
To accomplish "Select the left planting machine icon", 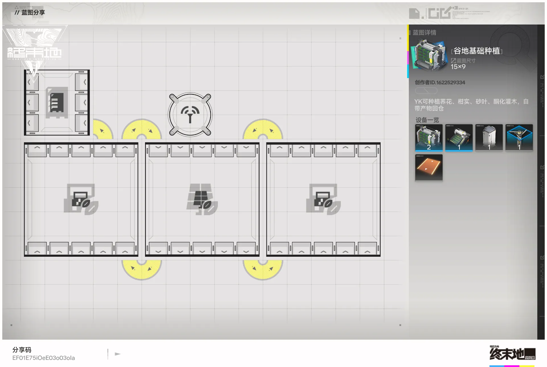I will pos(81,199).
